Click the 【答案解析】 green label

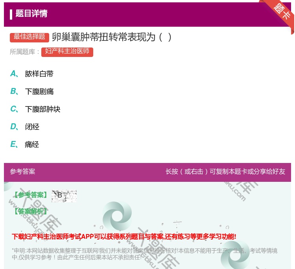(31, 211)
